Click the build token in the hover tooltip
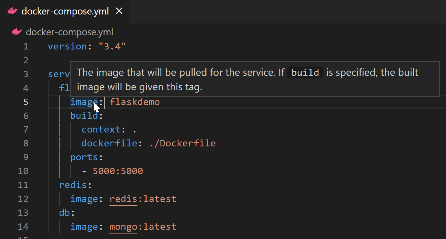 point(305,72)
